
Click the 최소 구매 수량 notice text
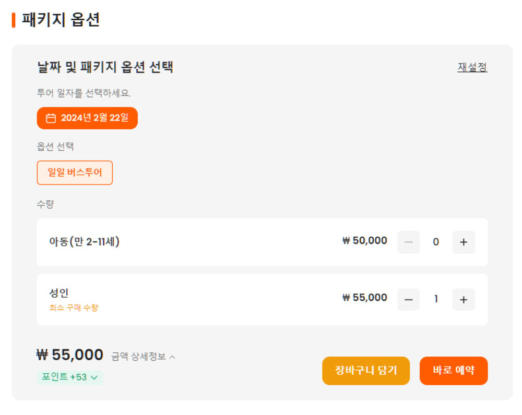(x=74, y=308)
